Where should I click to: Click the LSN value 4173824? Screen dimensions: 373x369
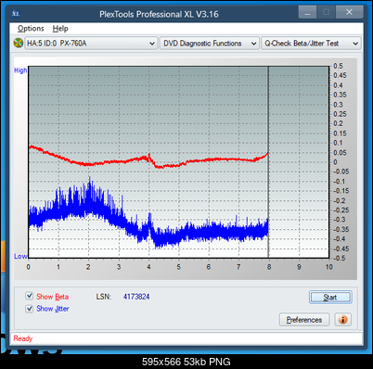coord(136,297)
